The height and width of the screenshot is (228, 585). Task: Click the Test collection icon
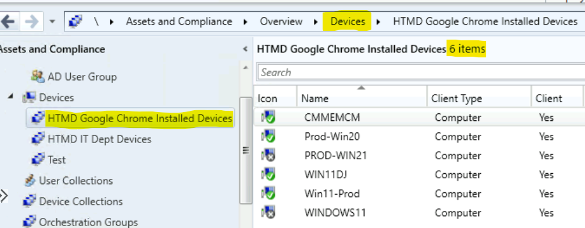38,160
